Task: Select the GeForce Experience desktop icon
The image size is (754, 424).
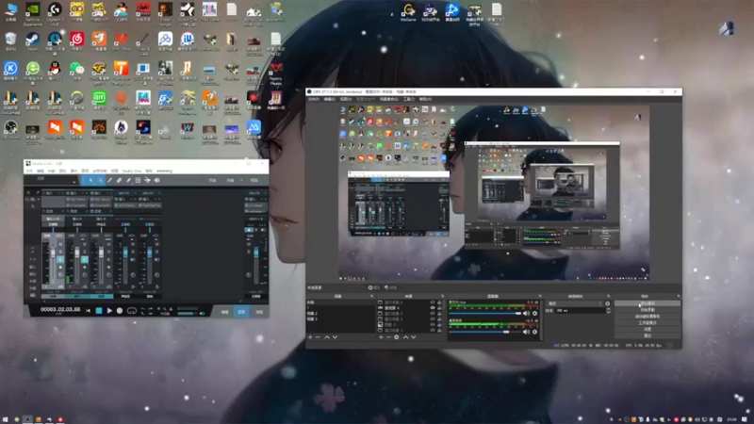Action: tap(33, 13)
